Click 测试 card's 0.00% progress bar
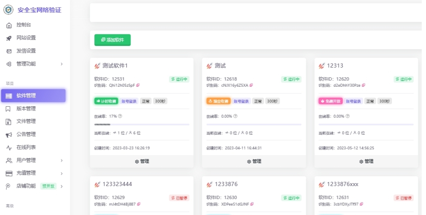 pos(254,124)
